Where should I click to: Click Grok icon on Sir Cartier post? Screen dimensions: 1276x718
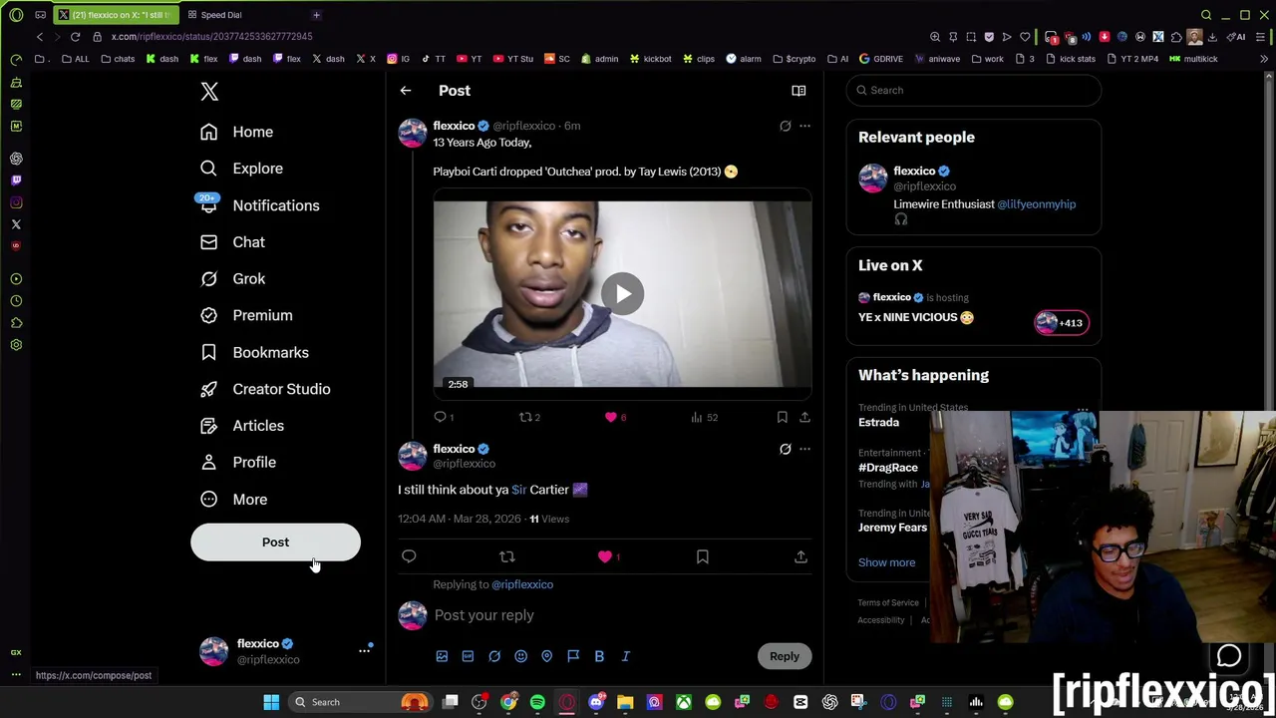coord(786,450)
